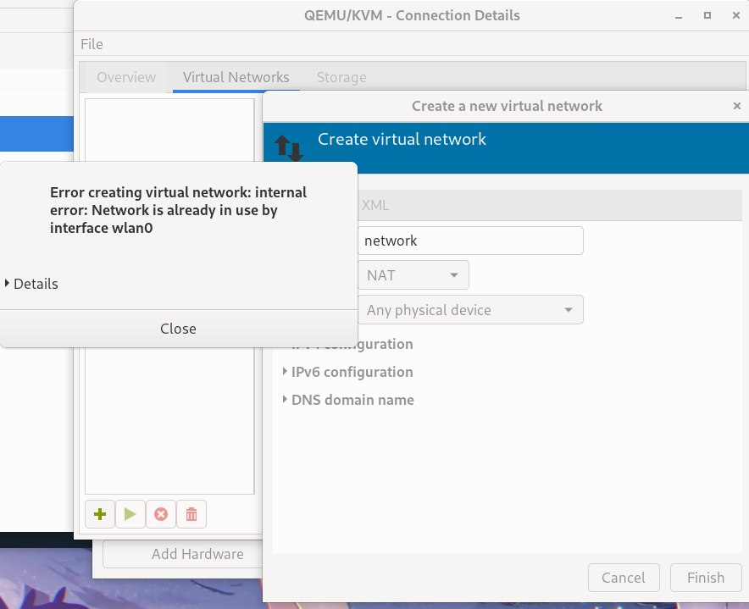Add a new virtual network with plus icon
The image size is (749, 609).
click(100, 514)
